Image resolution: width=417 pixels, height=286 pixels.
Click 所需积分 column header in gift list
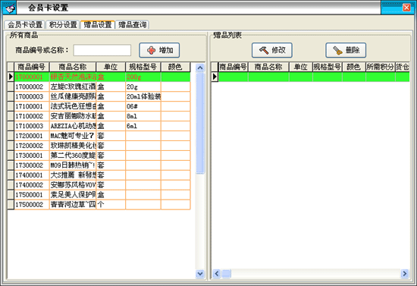tap(380, 67)
